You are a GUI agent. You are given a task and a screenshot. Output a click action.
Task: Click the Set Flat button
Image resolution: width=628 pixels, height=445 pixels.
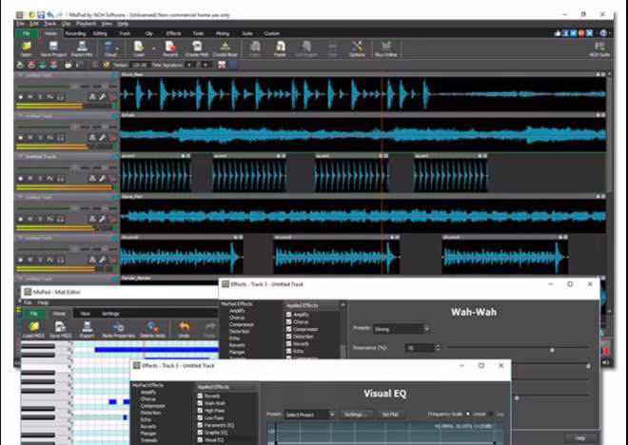click(390, 415)
